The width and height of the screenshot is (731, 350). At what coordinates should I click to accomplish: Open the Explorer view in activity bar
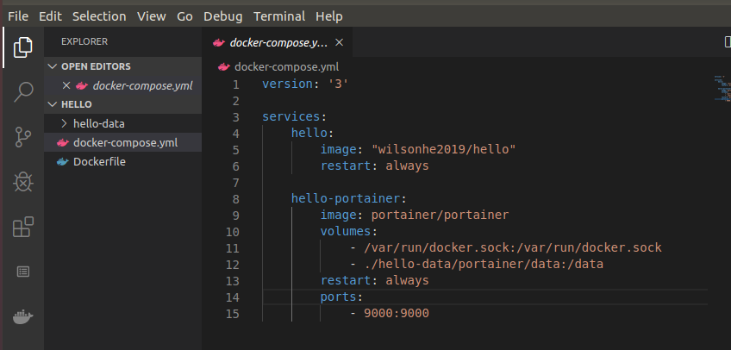point(22,47)
